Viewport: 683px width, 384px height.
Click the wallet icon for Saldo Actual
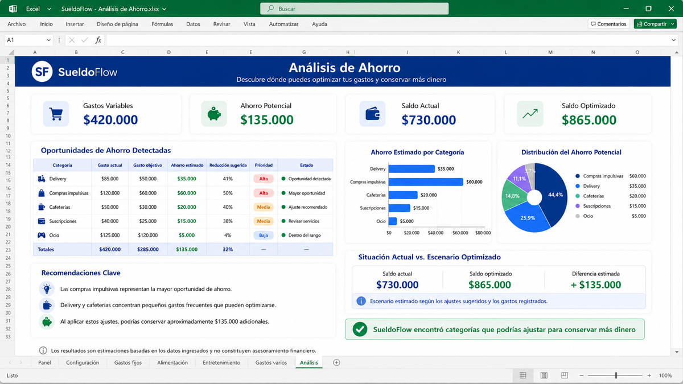point(372,114)
